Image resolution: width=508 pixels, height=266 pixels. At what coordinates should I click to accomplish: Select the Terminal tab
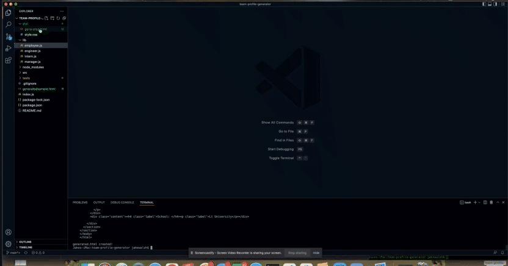click(x=147, y=203)
